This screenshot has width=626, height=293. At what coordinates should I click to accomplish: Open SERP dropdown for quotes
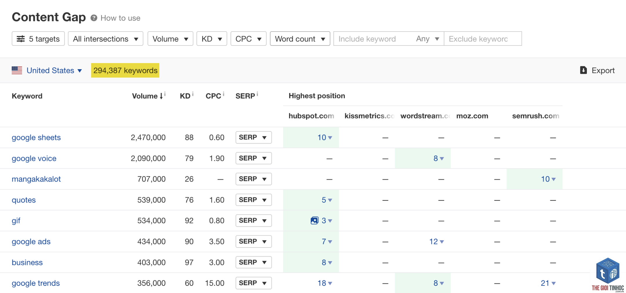tap(254, 200)
